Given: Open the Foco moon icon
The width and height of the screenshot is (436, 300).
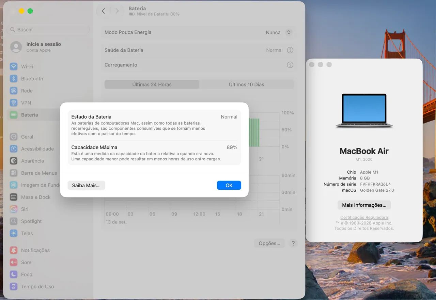Looking at the screenshot, I should click(x=14, y=274).
